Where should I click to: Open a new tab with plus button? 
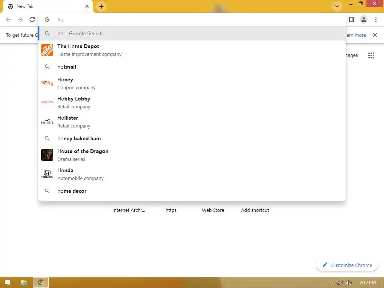(x=101, y=6)
